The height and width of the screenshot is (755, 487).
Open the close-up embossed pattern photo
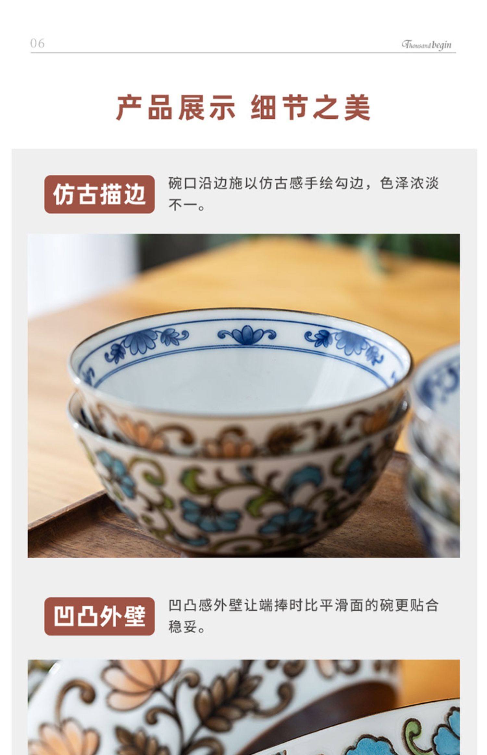(x=243, y=707)
